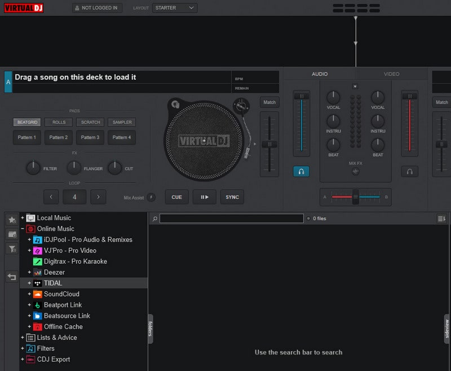Screen dimensions: 451x371
Task: Click the Local Music computer icon
Action: click(x=30, y=218)
